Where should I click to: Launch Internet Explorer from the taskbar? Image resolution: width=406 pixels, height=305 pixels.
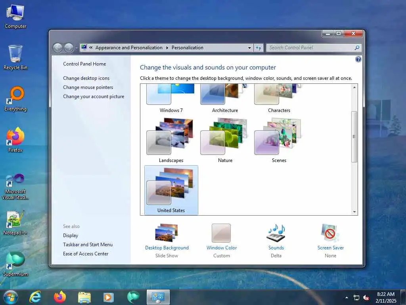click(x=35, y=297)
